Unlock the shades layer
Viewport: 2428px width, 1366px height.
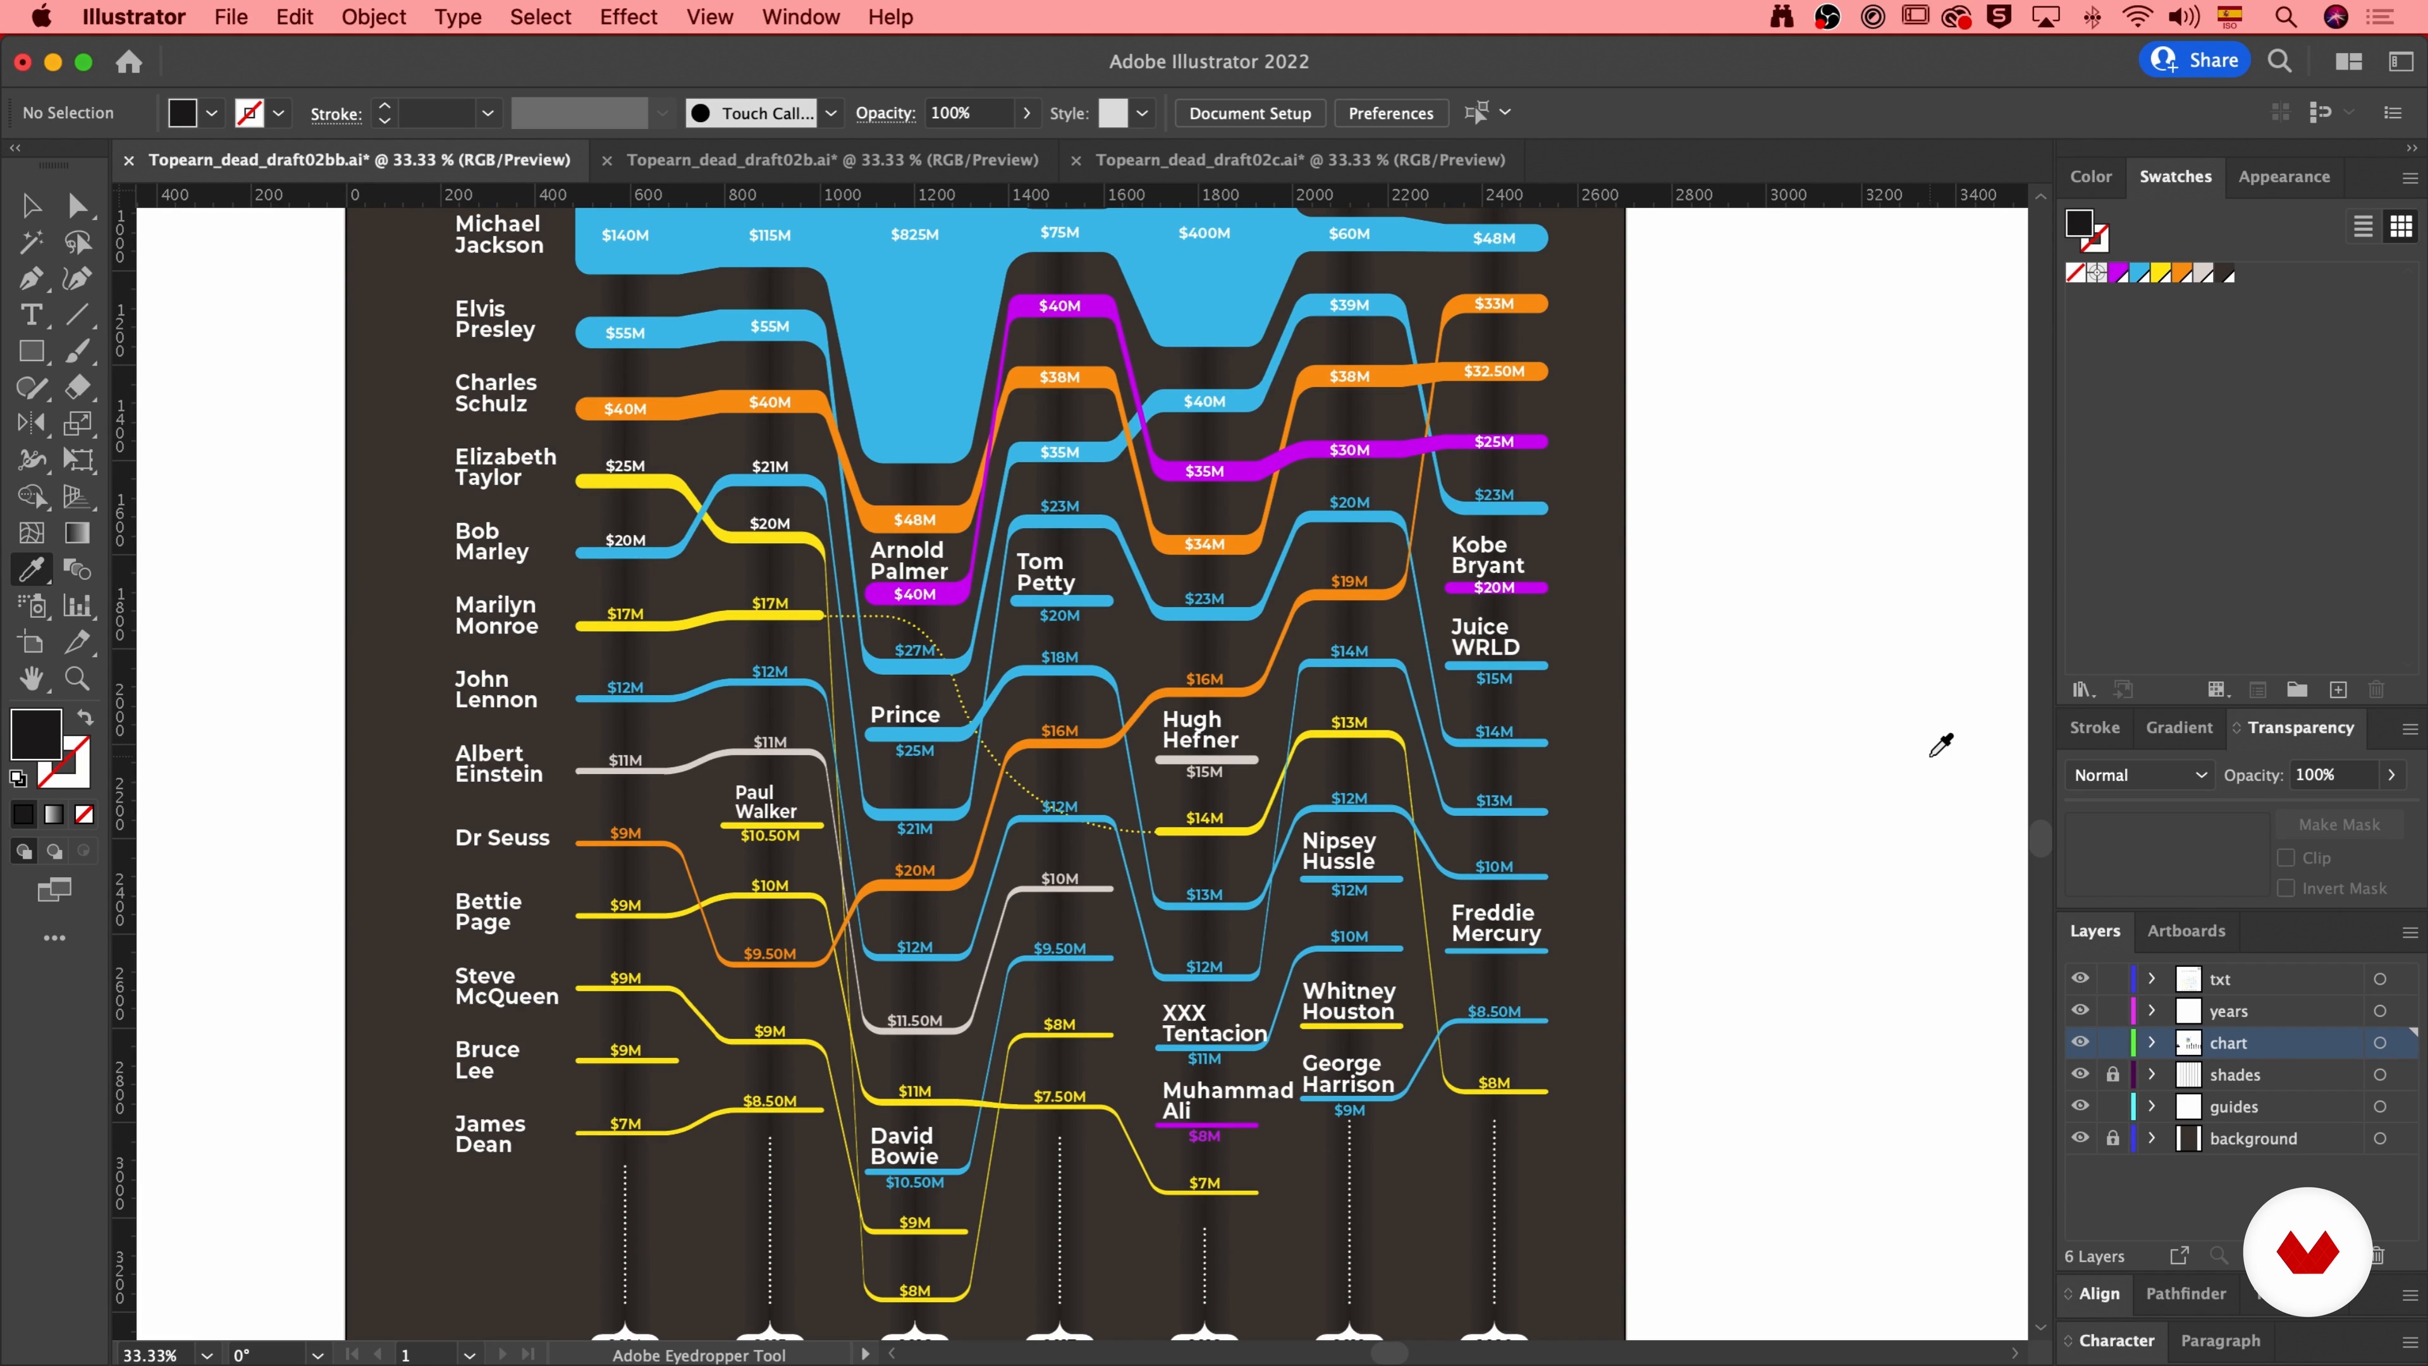tap(2112, 1074)
